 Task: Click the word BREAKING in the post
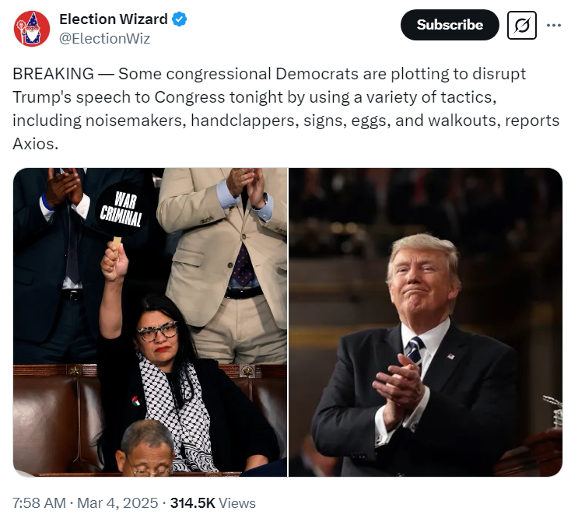click(x=54, y=74)
